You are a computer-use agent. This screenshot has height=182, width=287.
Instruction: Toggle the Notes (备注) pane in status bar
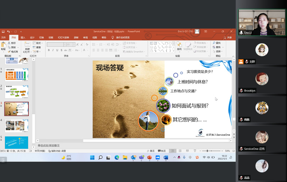[x=151, y=151]
